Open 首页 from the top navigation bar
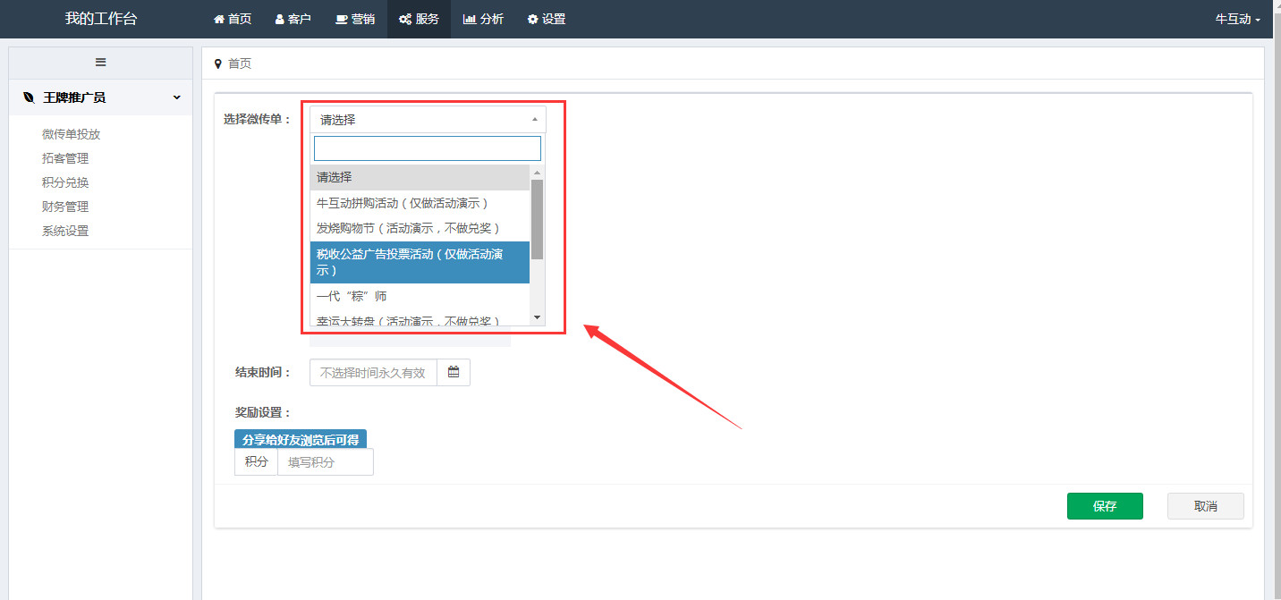 (233, 19)
